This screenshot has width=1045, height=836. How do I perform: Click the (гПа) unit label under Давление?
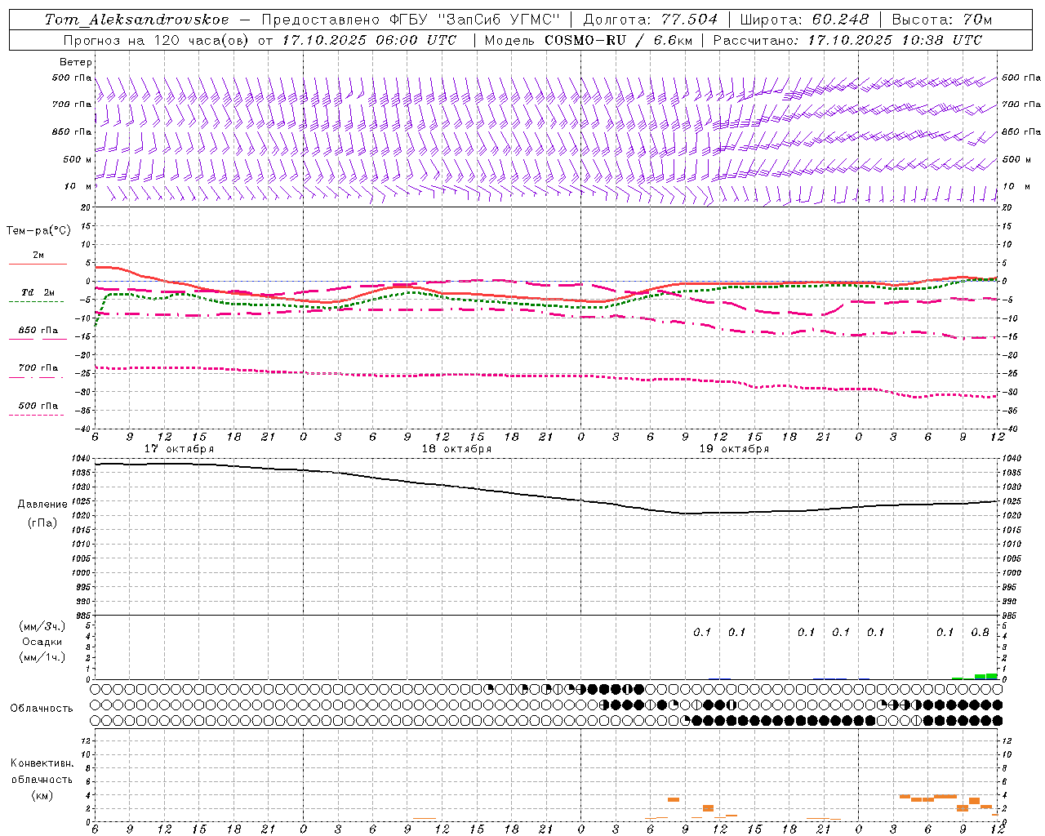click(x=42, y=522)
